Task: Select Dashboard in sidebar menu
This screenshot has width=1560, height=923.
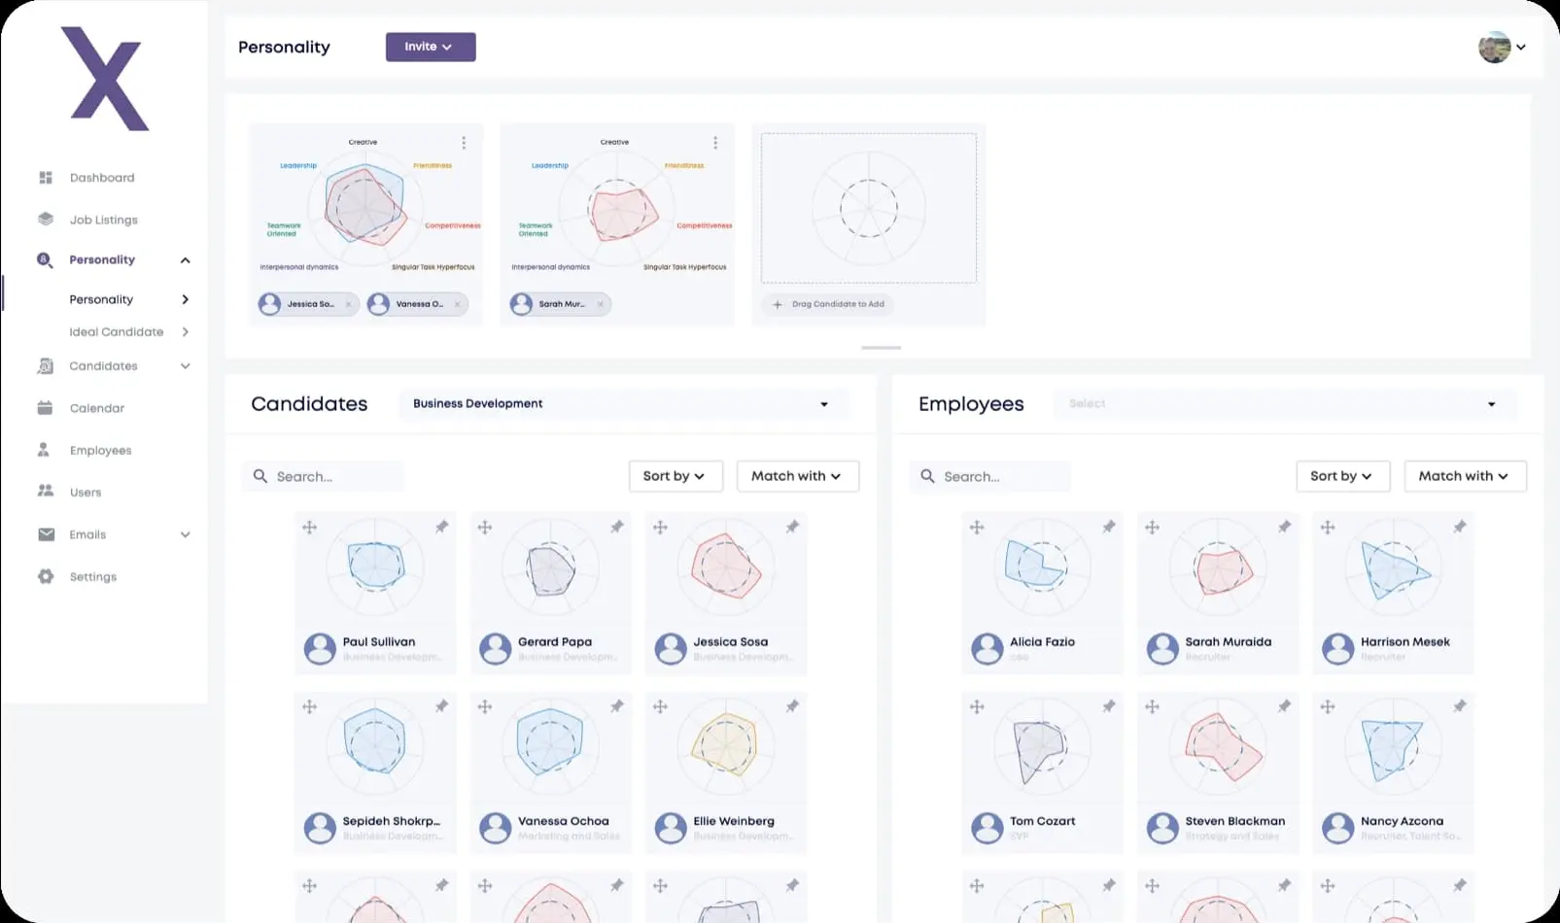Action: click(102, 178)
